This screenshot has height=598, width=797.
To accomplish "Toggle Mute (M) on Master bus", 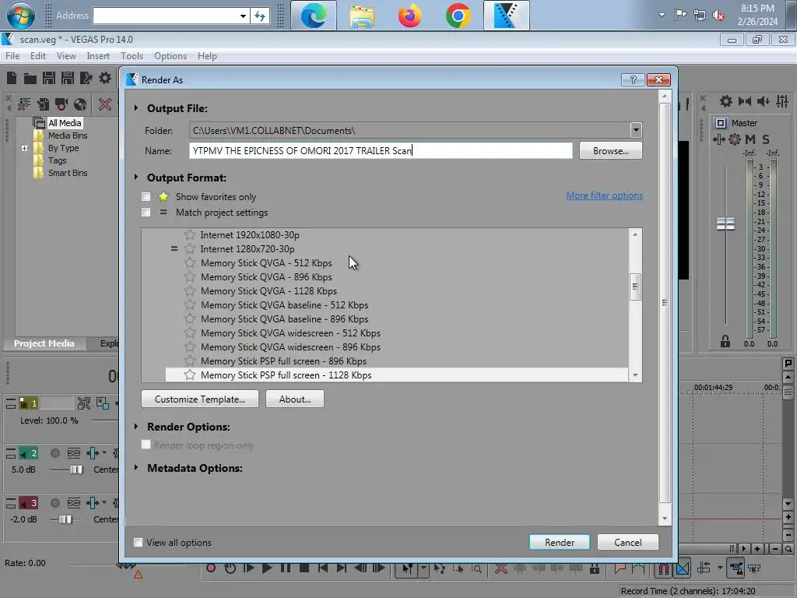I will (750, 139).
